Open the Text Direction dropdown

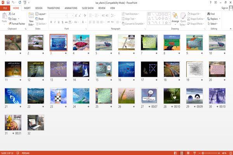[130, 14]
